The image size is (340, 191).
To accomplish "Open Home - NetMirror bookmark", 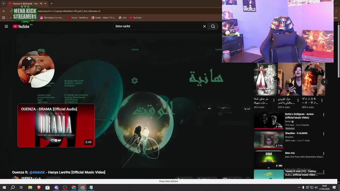I will [78, 18].
